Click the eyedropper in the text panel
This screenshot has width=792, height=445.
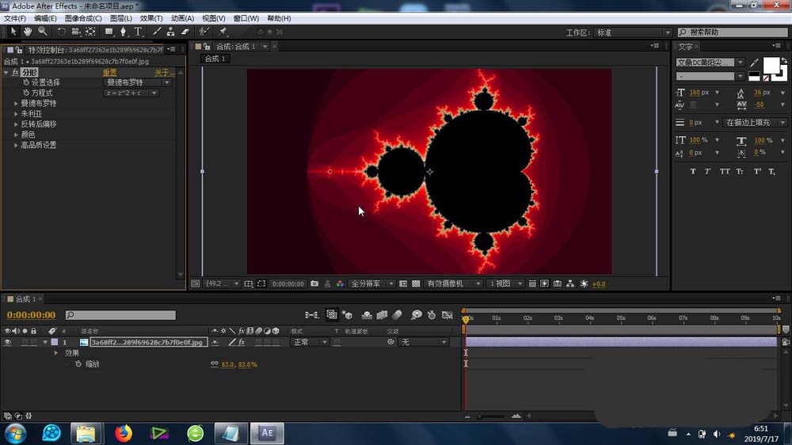point(754,63)
